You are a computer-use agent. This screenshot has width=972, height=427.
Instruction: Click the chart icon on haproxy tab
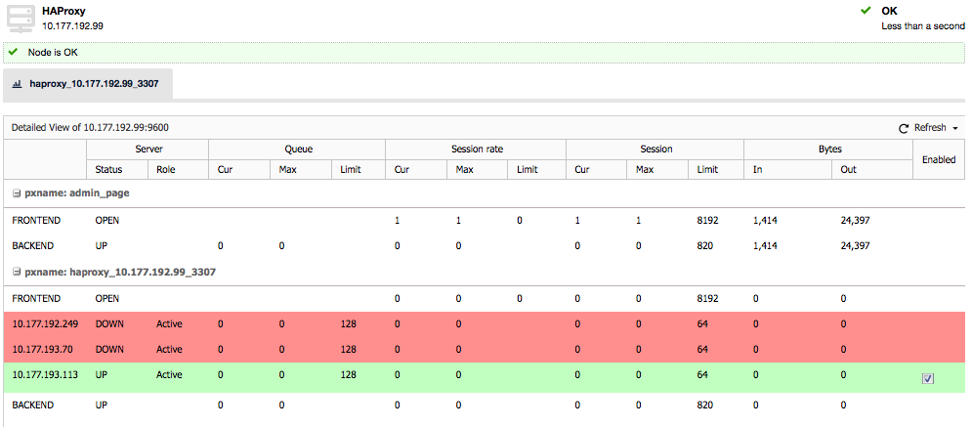(x=17, y=85)
